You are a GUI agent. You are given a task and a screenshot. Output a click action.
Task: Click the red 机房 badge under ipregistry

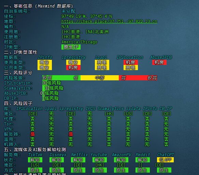point(73,68)
